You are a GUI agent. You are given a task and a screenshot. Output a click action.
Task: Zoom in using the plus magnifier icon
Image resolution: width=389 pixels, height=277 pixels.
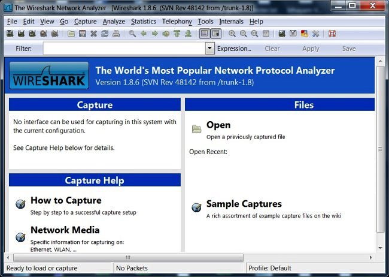pos(232,34)
